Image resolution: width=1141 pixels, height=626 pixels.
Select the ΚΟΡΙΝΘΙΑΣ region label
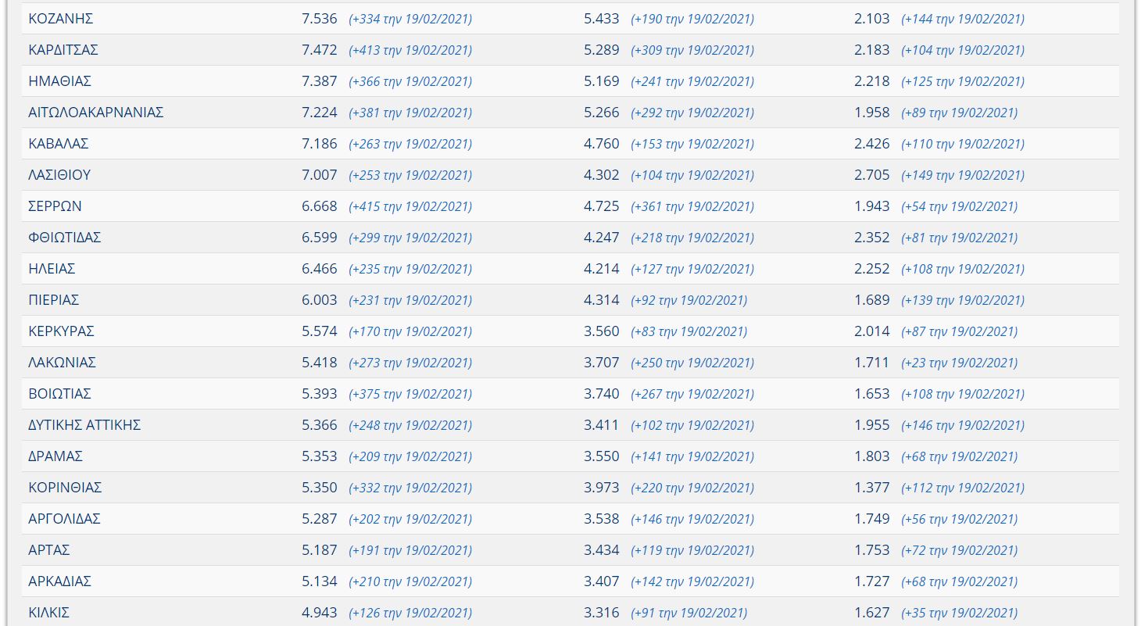point(65,488)
